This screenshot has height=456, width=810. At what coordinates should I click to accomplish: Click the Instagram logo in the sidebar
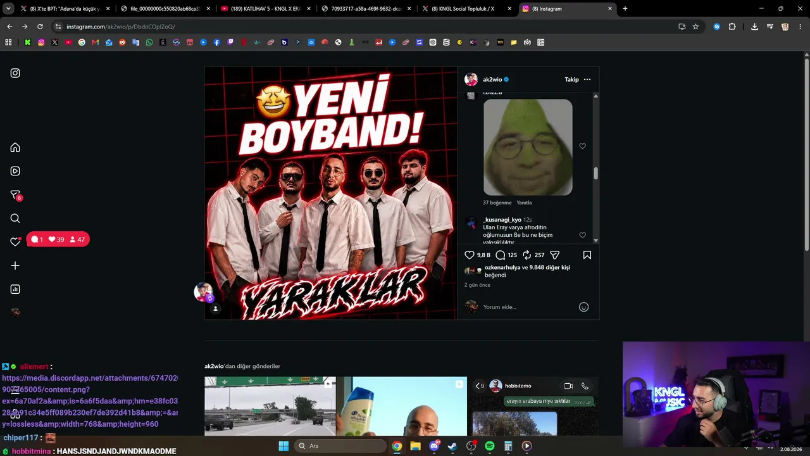click(x=15, y=73)
